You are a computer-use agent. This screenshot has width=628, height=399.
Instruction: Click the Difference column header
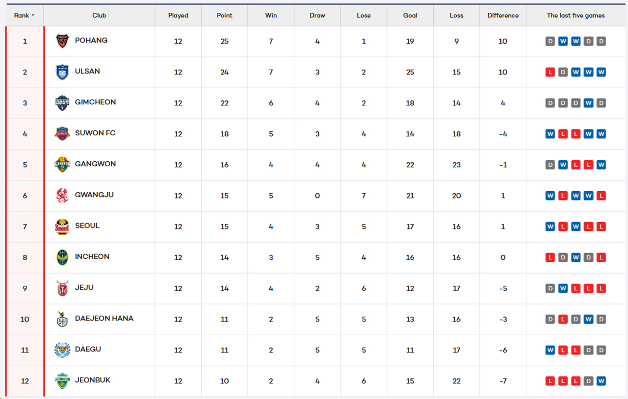503,16
